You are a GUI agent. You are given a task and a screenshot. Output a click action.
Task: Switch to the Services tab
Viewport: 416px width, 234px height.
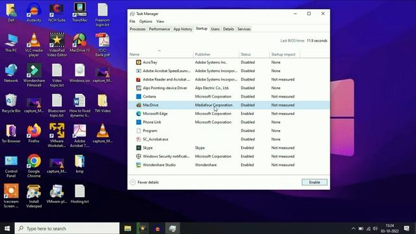[244, 29]
